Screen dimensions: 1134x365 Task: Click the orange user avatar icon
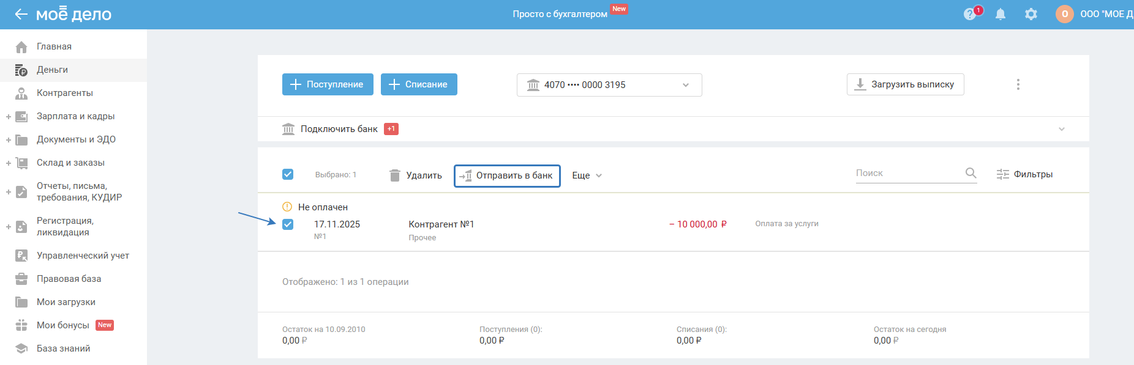click(x=1064, y=14)
